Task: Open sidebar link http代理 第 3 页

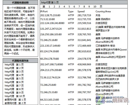Action: [x=14, y=72]
